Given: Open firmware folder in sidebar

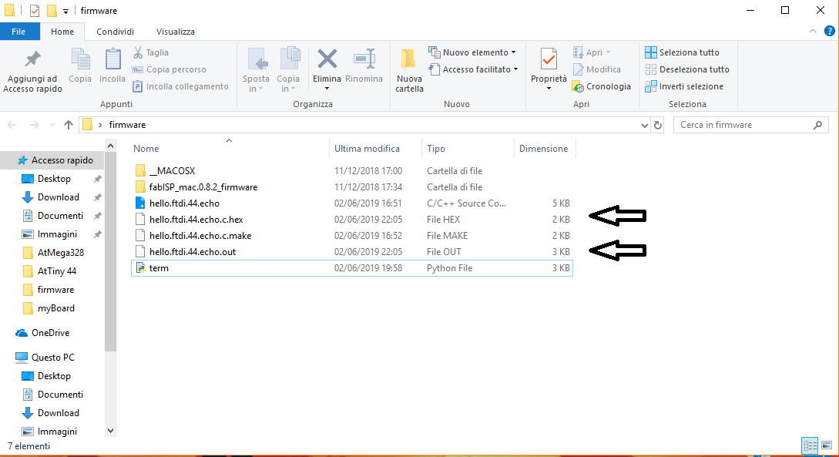Looking at the screenshot, I should [x=49, y=290].
